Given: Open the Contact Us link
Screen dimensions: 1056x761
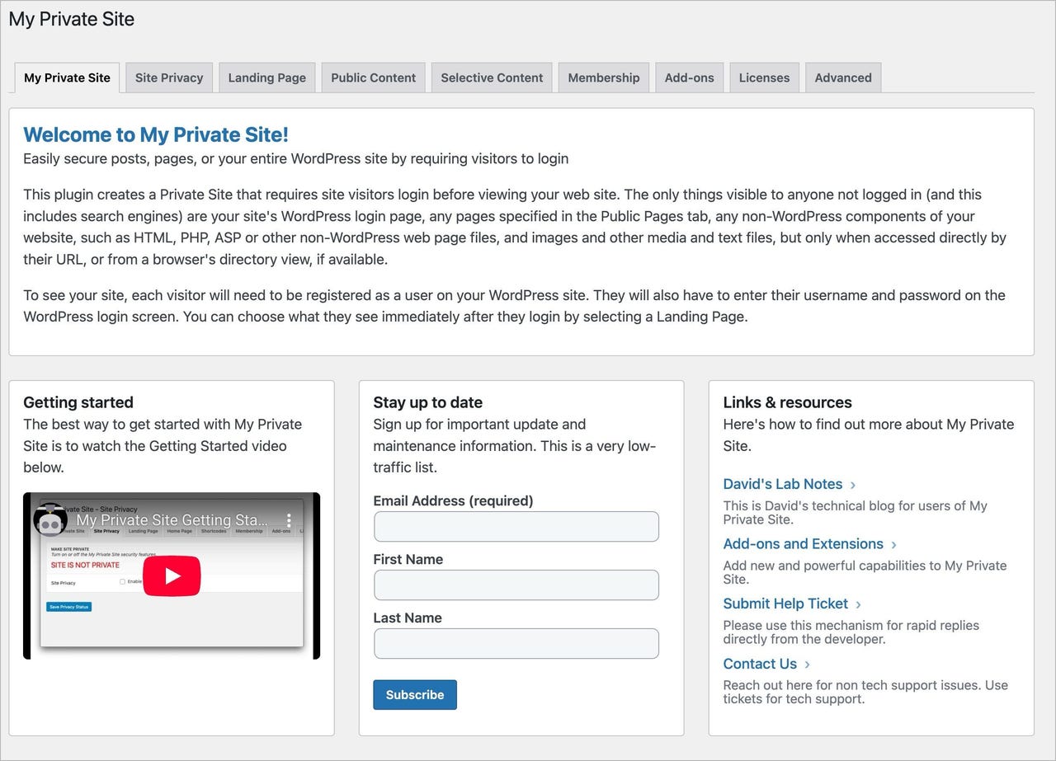Looking at the screenshot, I should (x=760, y=664).
